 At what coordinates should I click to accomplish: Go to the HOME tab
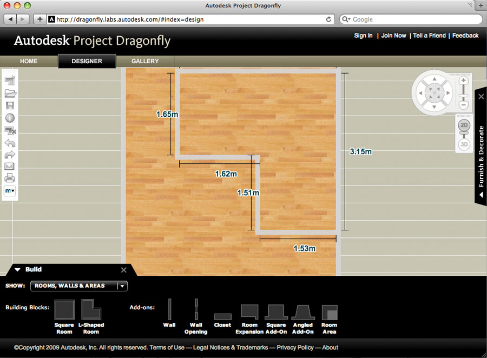[x=29, y=61]
